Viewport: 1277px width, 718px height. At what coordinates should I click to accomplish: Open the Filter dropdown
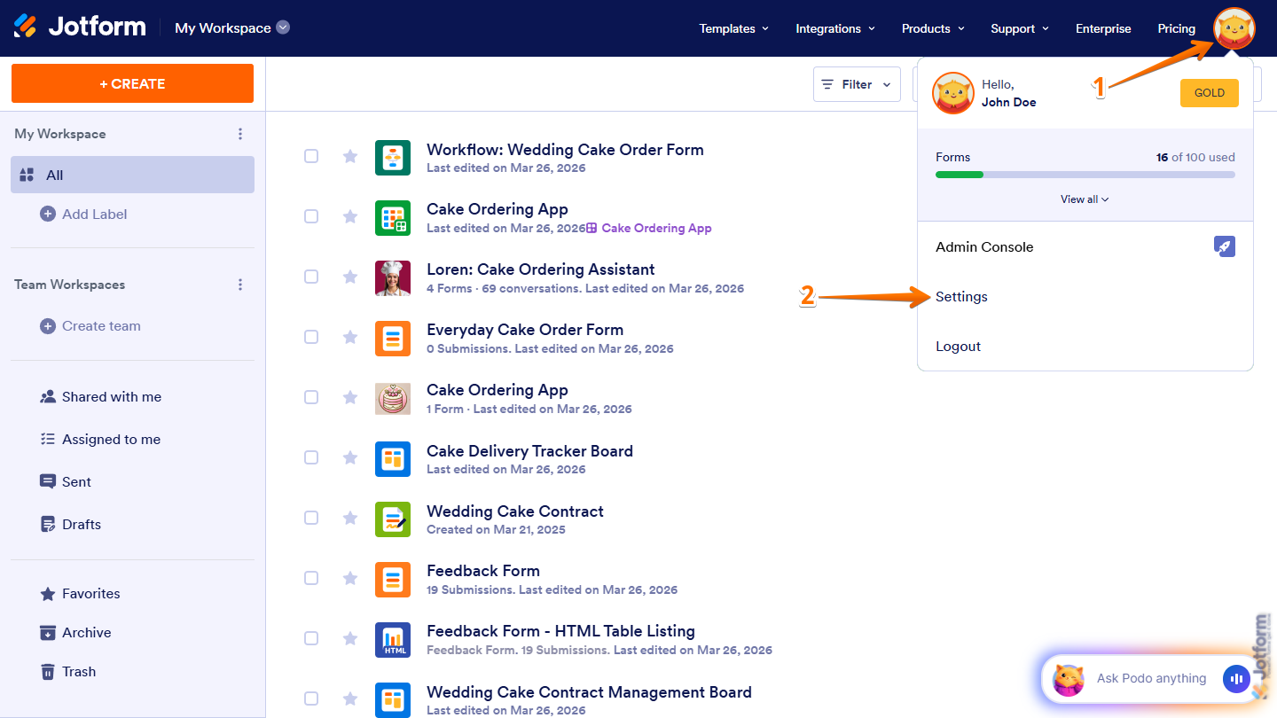[x=857, y=84]
